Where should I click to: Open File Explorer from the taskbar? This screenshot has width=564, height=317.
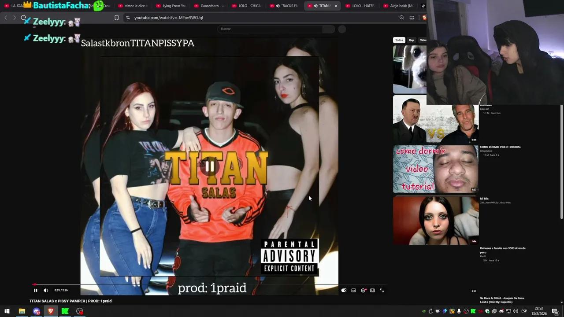coord(22,311)
